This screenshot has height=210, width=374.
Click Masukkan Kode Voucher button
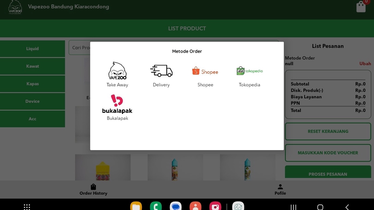(328, 153)
